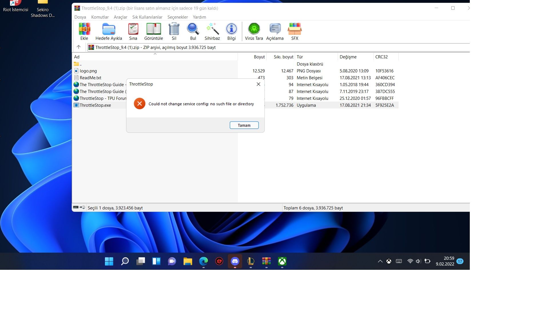
Task: Open the SFX archive icon
Action: coord(295,29)
